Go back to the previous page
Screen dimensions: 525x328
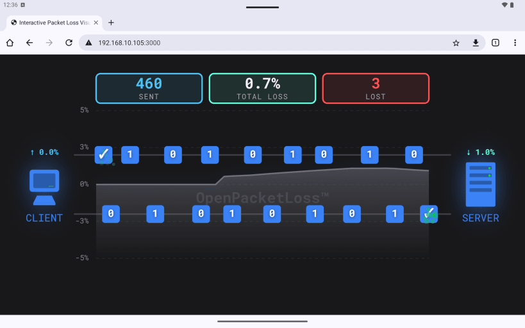tap(29, 42)
